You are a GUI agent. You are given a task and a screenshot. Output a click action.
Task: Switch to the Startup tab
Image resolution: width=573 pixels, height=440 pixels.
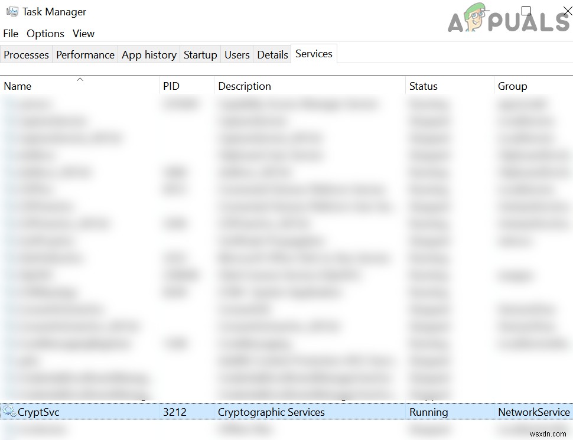point(200,55)
